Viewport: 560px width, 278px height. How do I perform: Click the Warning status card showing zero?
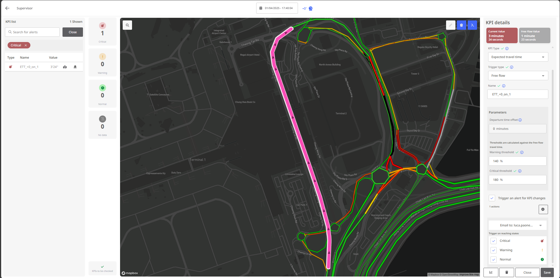pos(102,62)
